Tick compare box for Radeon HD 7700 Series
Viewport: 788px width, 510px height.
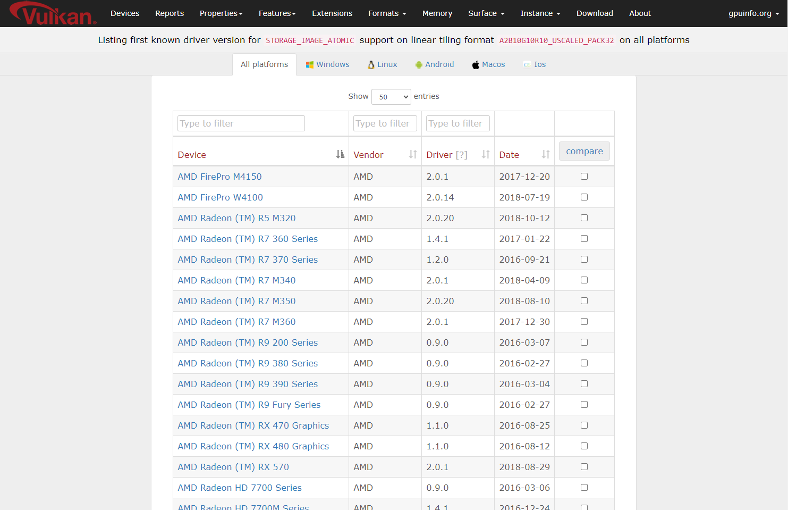584,487
